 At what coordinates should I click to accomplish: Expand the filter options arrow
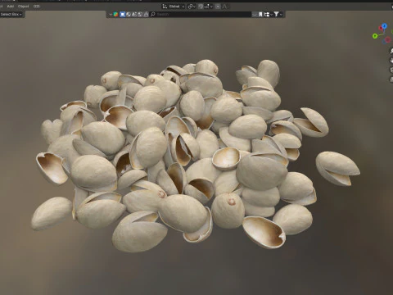coord(281,14)
